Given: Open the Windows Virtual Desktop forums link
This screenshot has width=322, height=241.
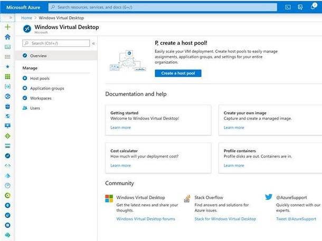Looking at the screenshot, I should (146, 219).
